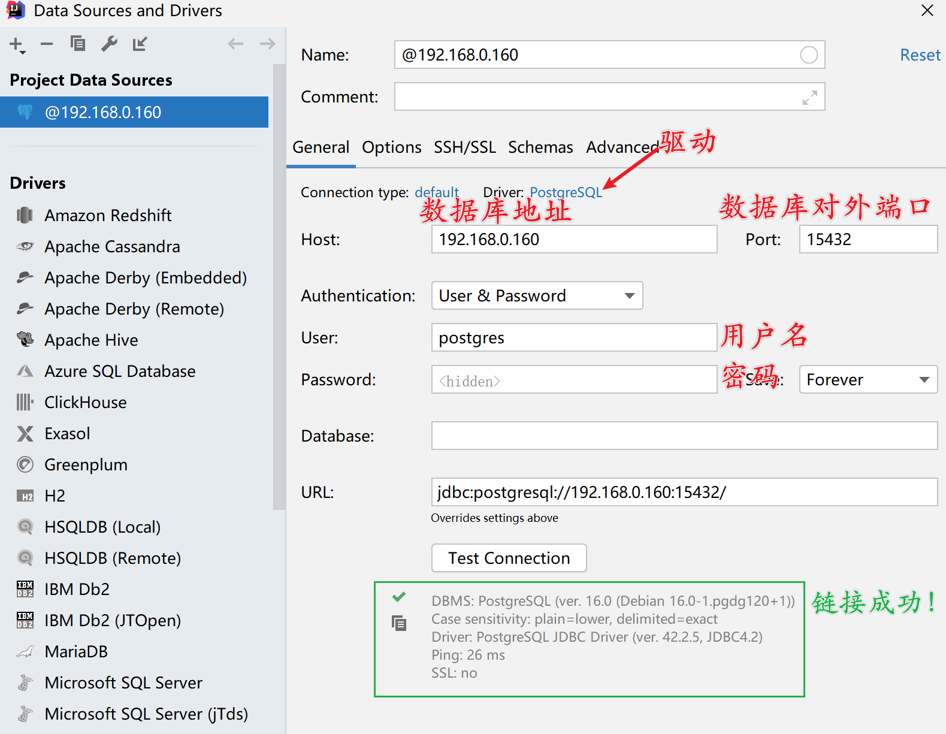The height and width of the screenshot is (734, 946).
Task: Click the URL input field
Action: tap(684, 492)
